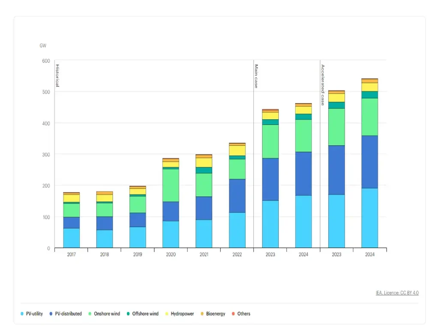Click 2021 offshore wind bar segment
Screen dimensions: 439x329
pyautogui.click(x=204, y=170)
